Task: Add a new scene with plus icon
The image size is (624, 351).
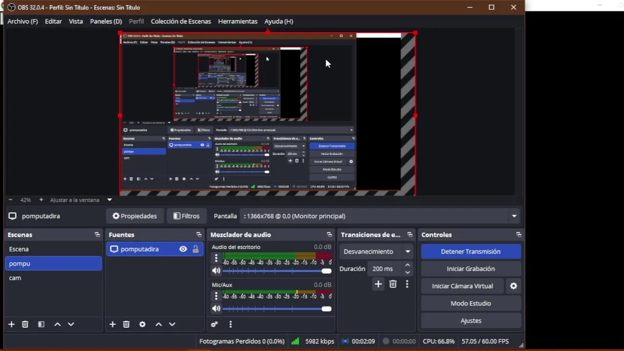Action: [11, 324]
